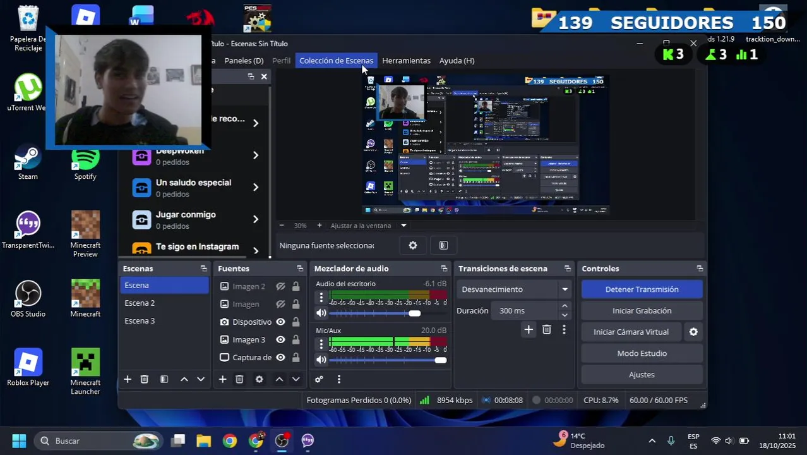Screen dimensions: 807x455
Task: Move source up arrow in Fuentes
Action: pos(279,379)
